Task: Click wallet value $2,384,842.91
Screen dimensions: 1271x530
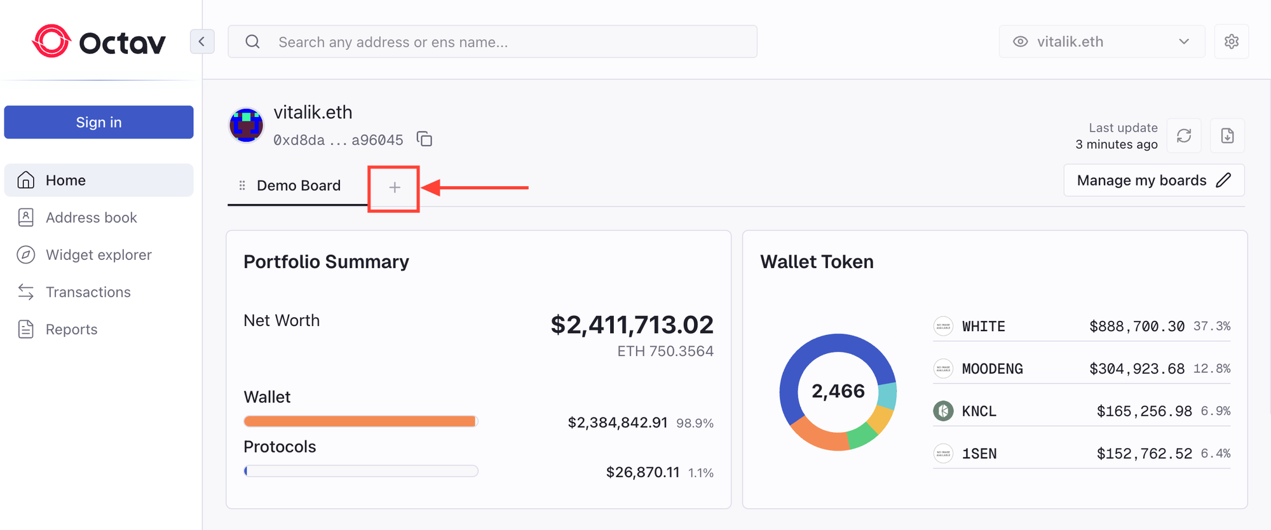Action: coord(617,423)
